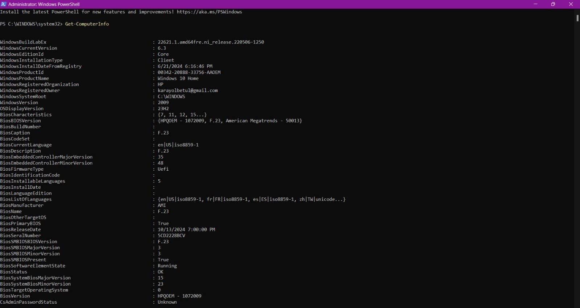Click the registered owner email address

coord(188,91)
